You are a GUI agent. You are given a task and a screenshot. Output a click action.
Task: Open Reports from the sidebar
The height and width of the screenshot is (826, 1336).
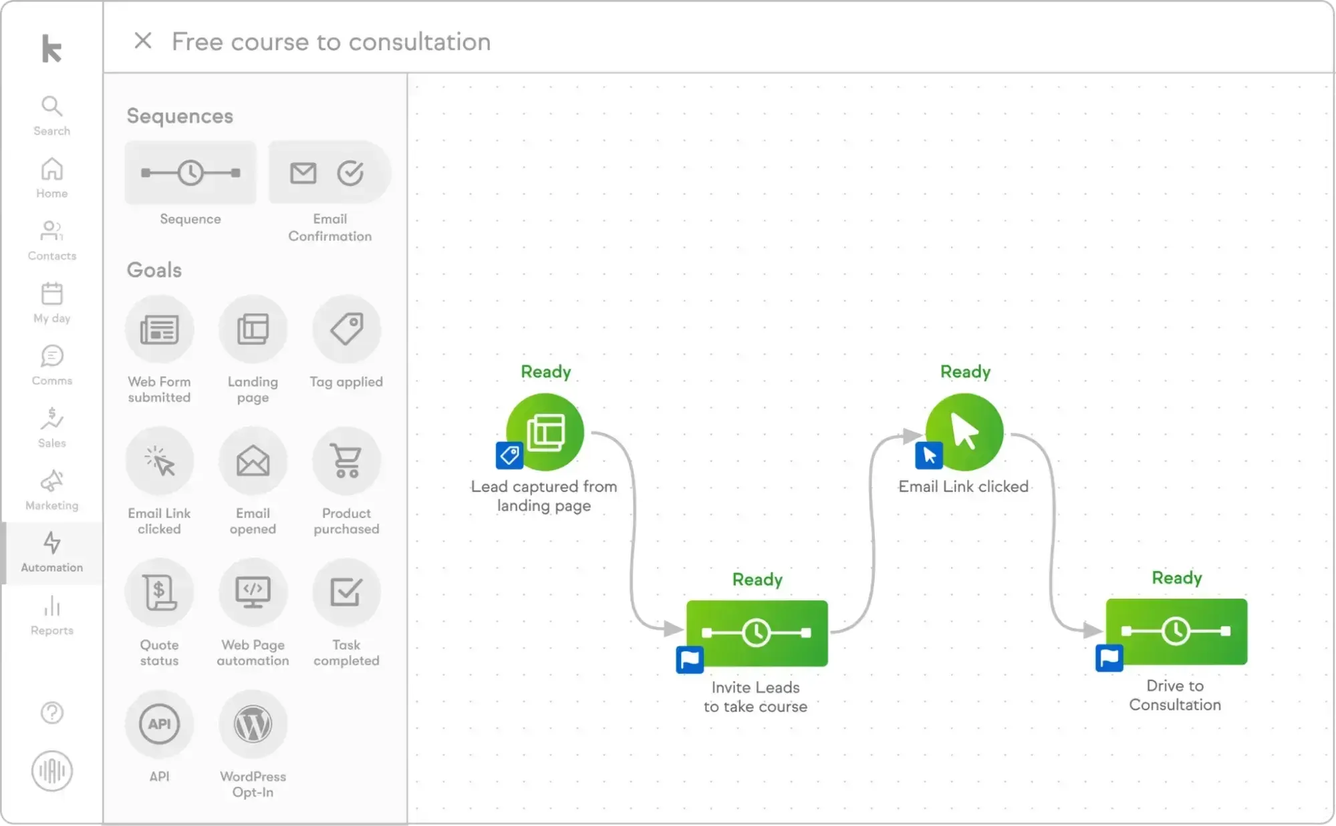click(51, 614)
